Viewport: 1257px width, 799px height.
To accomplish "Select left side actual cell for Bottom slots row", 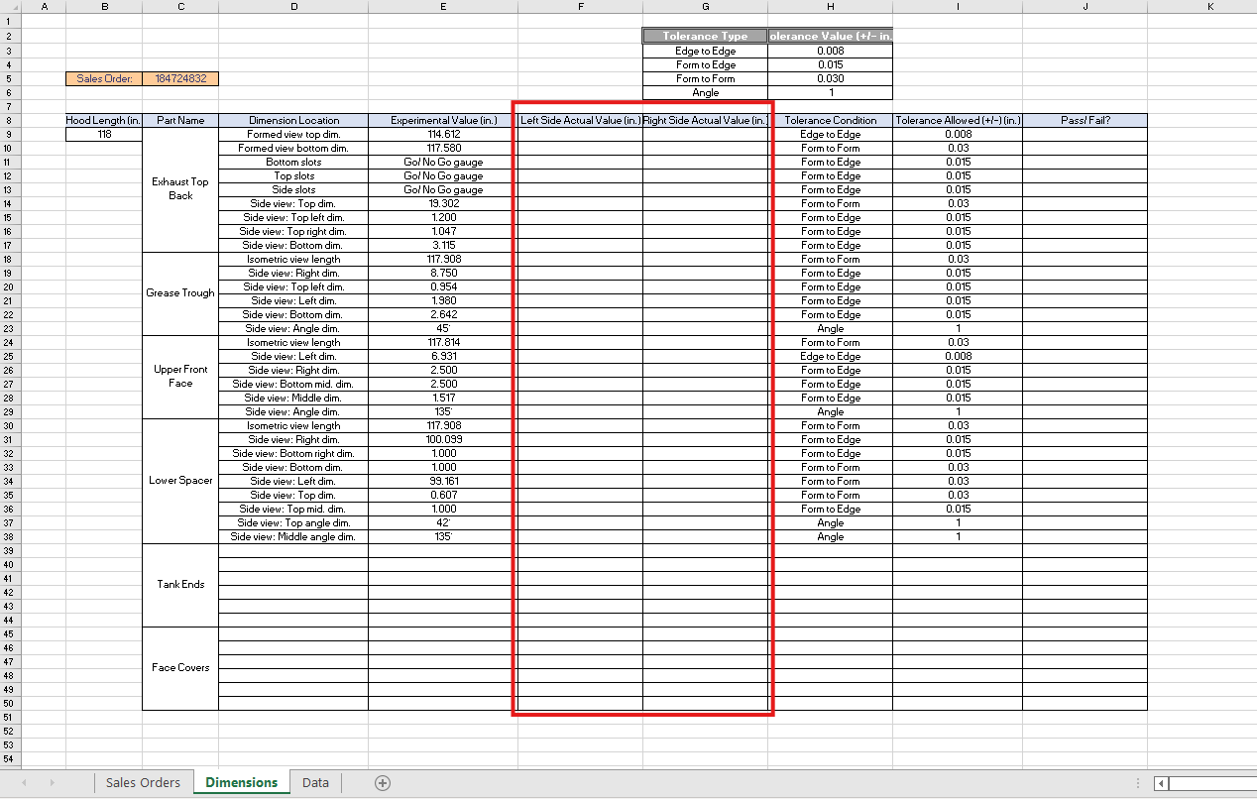I will [580, 162].
